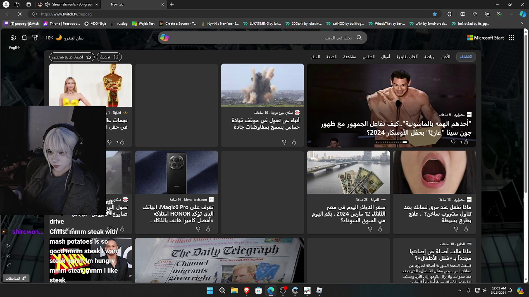Select the English language option
Image resolution: width=529 pixels, height=297 pixels.
point(14,48)
